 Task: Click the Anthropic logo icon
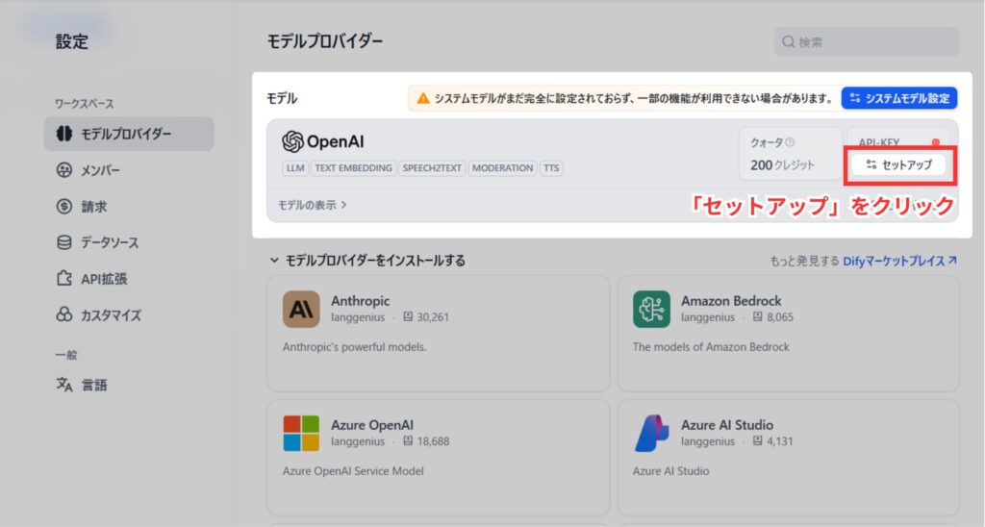click(301, 309)
